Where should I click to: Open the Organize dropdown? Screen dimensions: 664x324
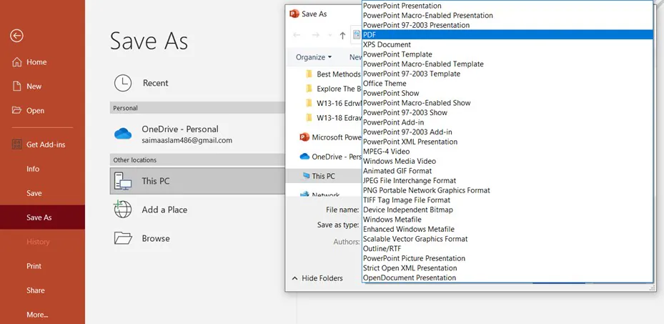click(x=314, y=57)
